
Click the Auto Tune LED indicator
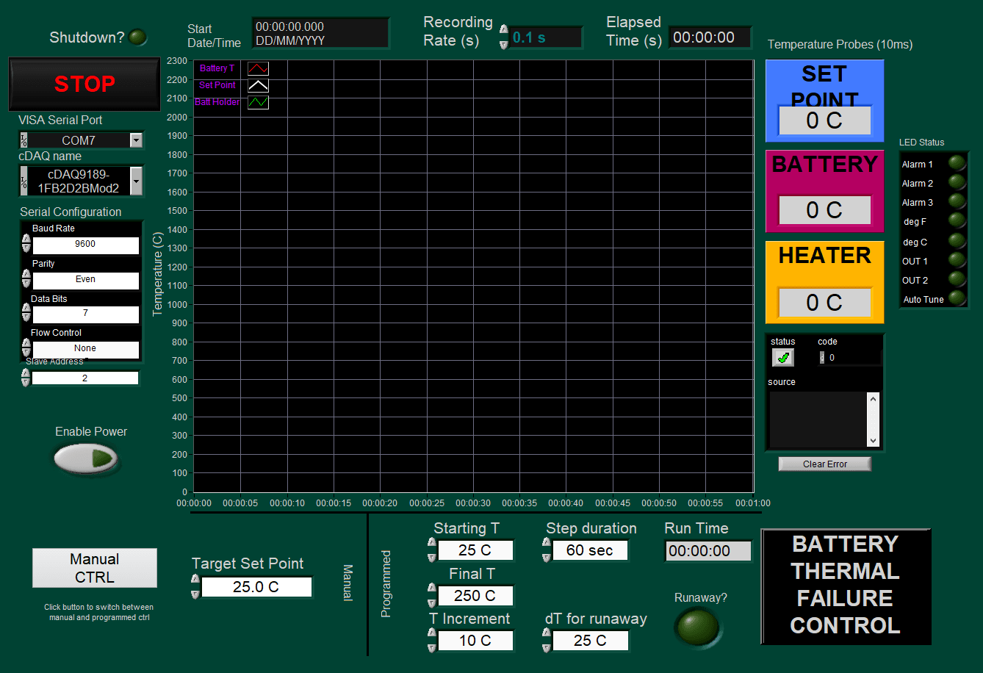[x=957, y=298]
